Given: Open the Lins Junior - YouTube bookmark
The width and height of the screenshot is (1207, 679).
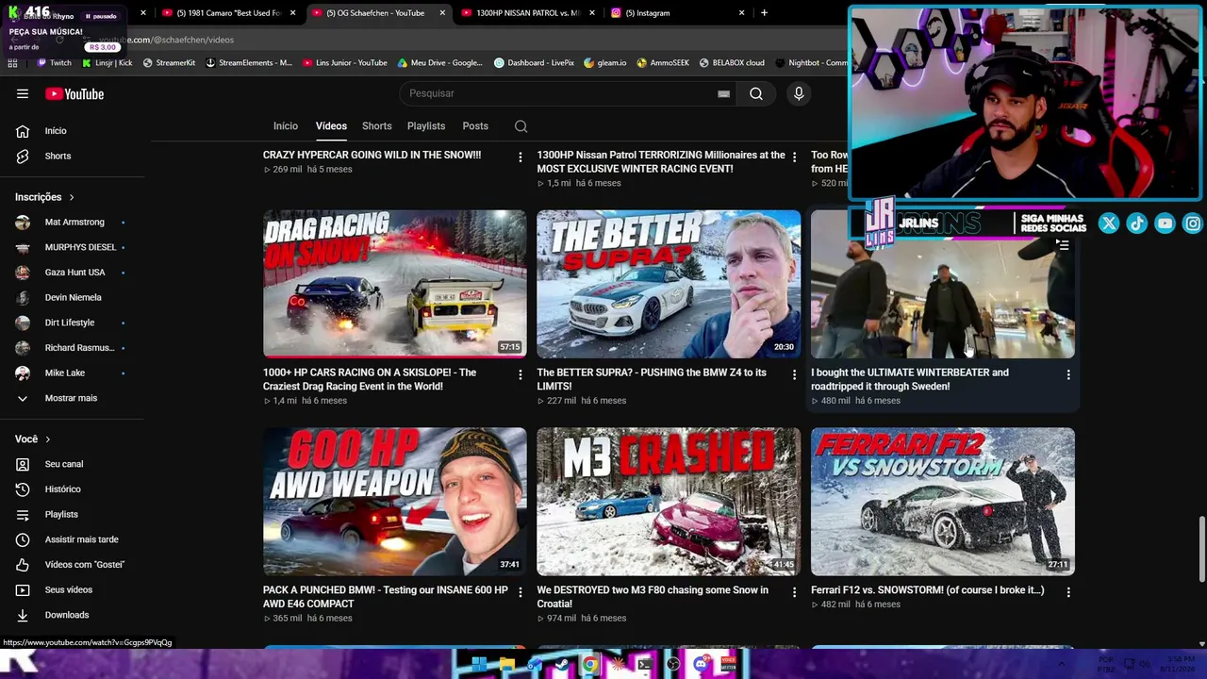Looking at the screenshot, I should click(x=345, y=63).
